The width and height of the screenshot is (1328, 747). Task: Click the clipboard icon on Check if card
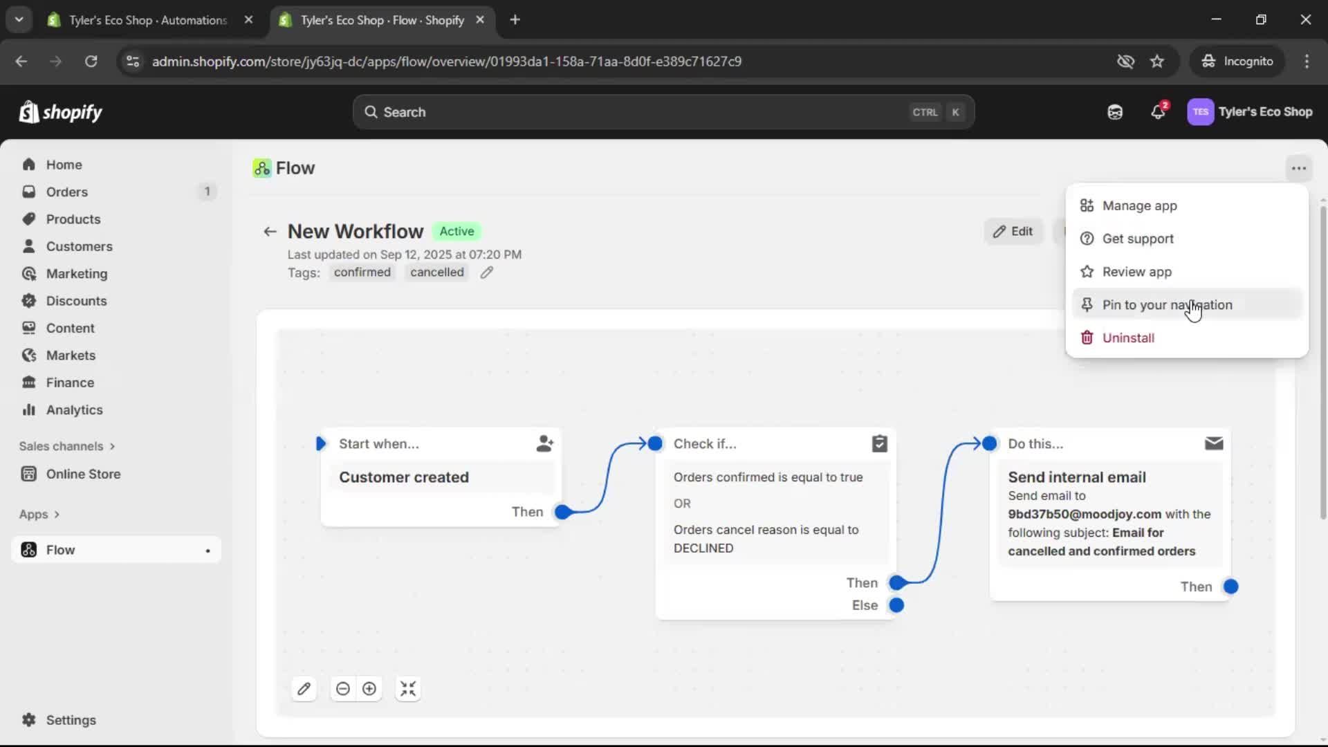879,444
